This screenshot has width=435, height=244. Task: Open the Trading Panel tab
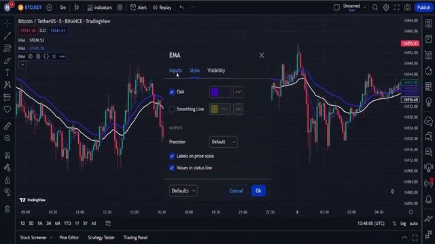tap(136, 238)
